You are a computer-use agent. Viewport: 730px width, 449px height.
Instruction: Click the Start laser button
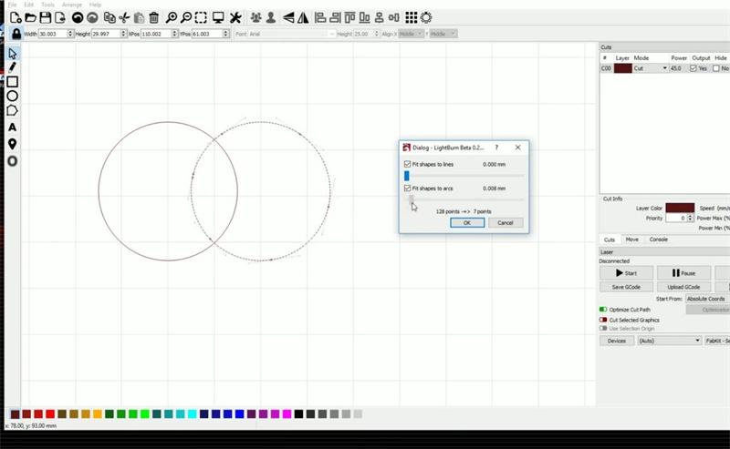(626, 273)
